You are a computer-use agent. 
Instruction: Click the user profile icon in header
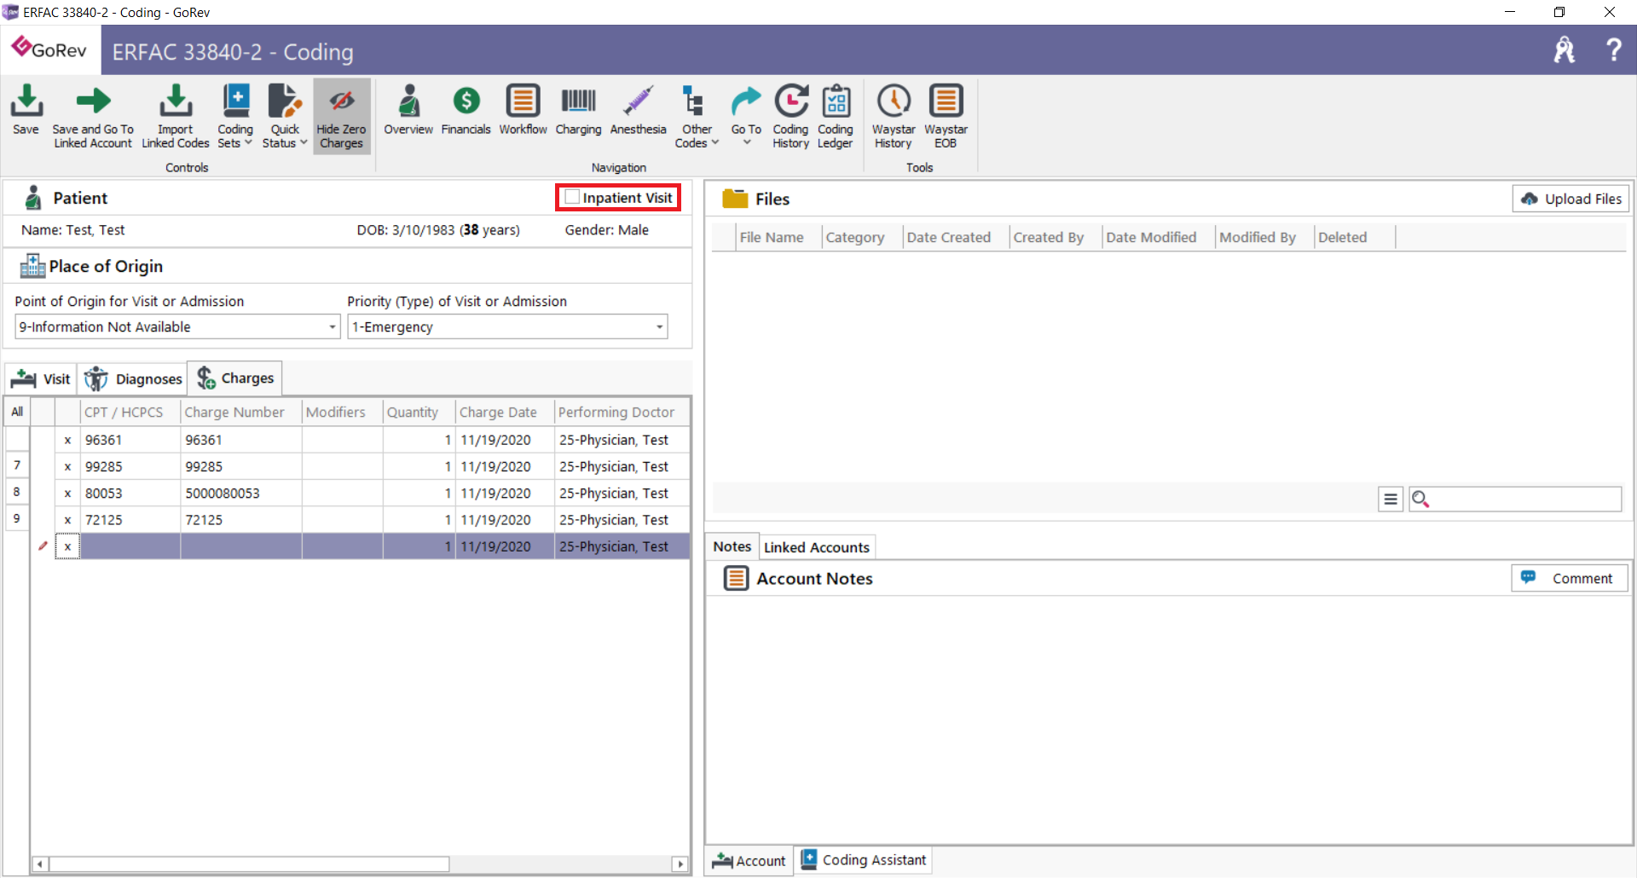point(1565,50)
